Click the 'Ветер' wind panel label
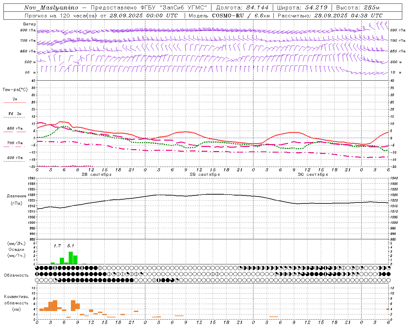This screenshot has width=407, height=325. coord(30,24)
